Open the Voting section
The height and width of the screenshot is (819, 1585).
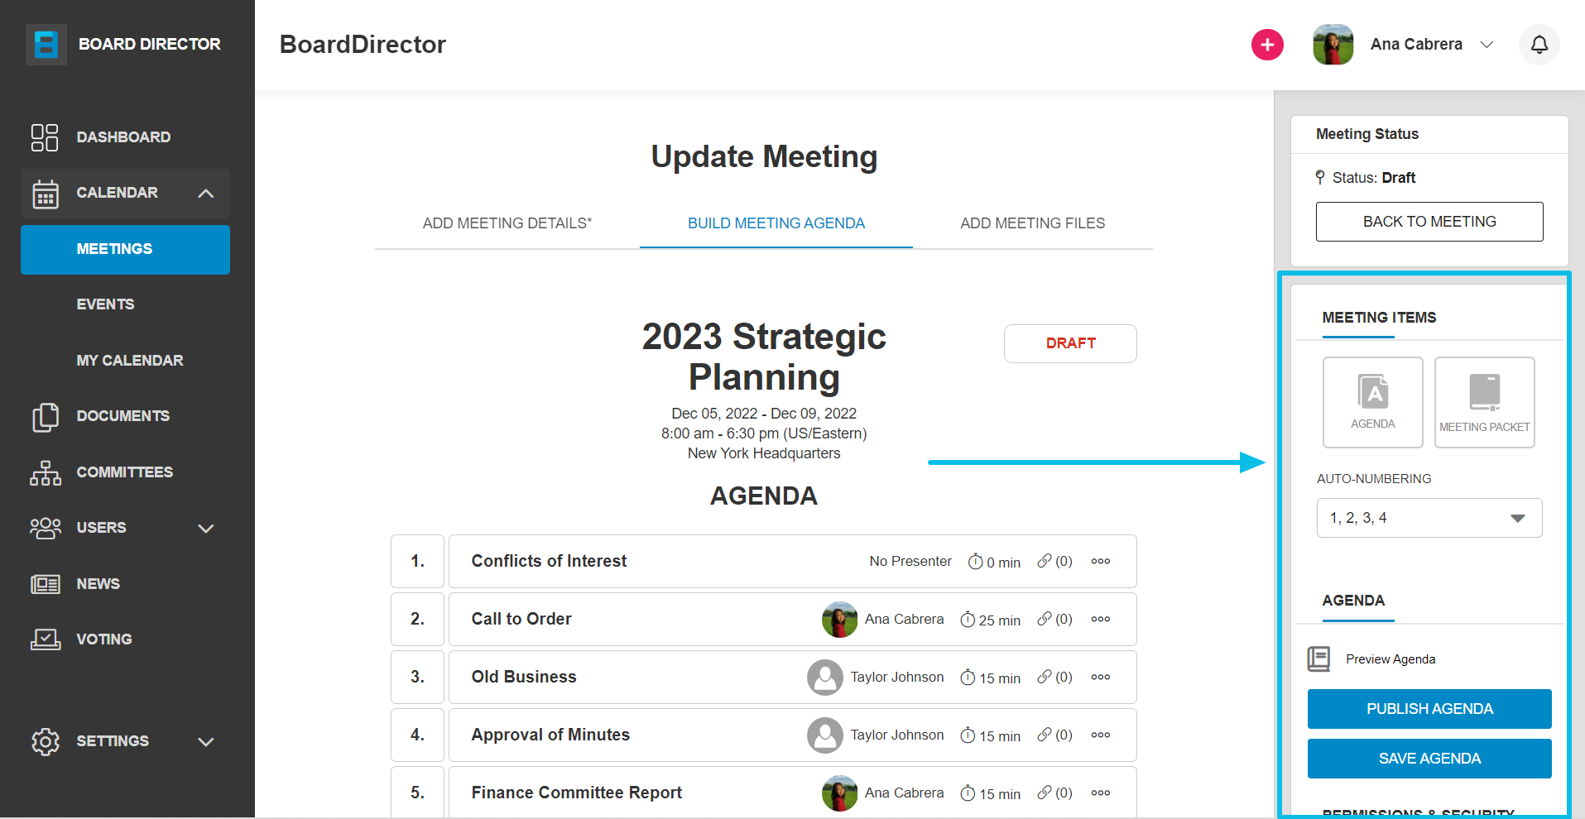pyautogui.click(x=104, y=639)
